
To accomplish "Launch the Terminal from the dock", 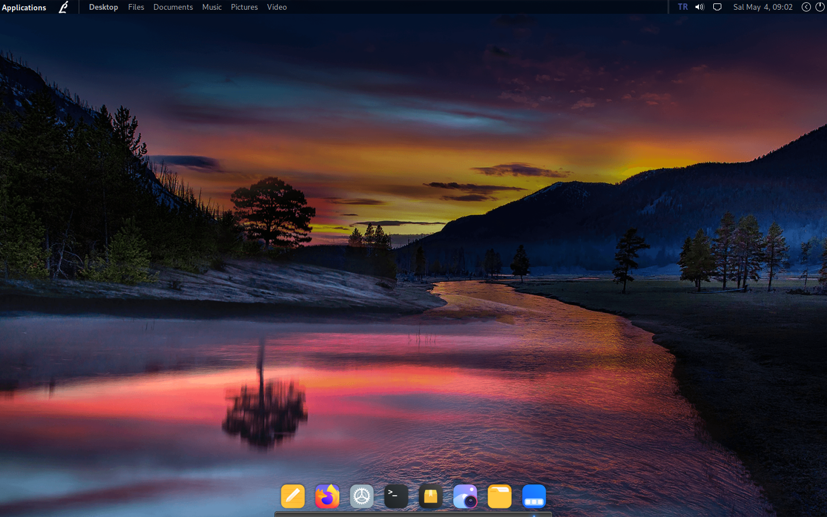I will pos(396,496).
